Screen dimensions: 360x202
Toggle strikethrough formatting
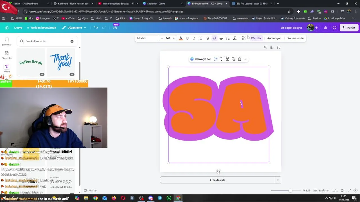click(208, 38)
